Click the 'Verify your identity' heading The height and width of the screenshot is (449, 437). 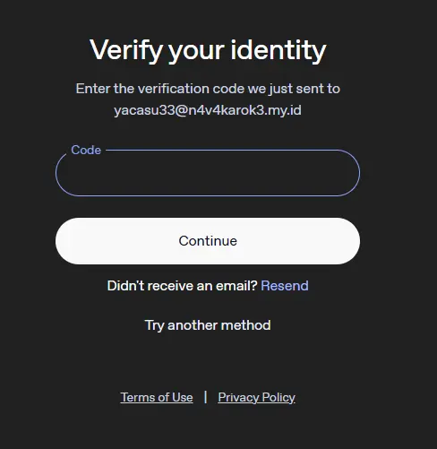pyautogui.click(x=208, y=50)
